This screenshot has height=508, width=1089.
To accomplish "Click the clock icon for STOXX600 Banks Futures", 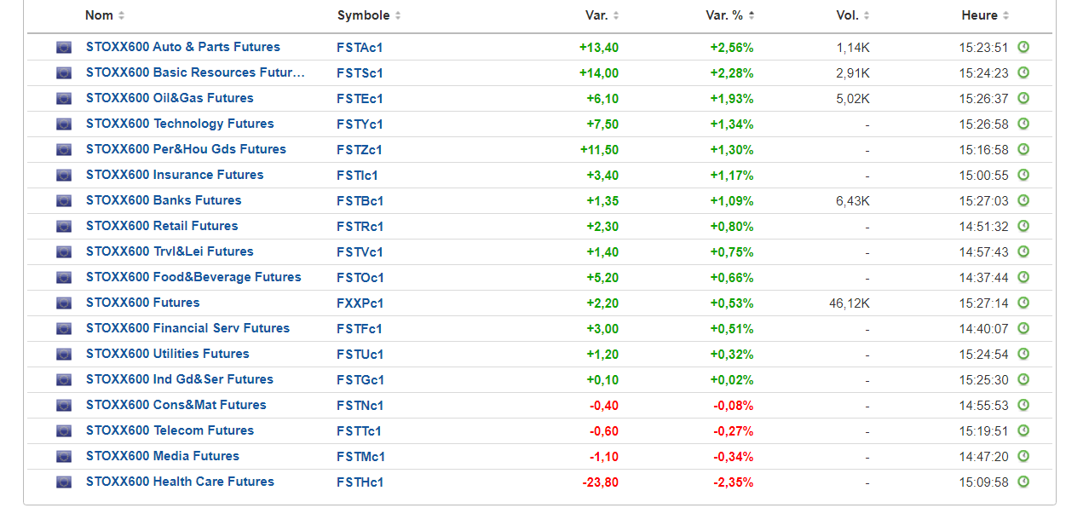I will pos(1023,200).
